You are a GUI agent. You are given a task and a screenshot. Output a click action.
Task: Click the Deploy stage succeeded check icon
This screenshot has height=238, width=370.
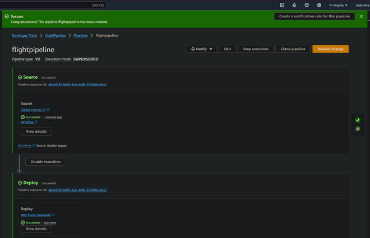click(x=20, y=183)
